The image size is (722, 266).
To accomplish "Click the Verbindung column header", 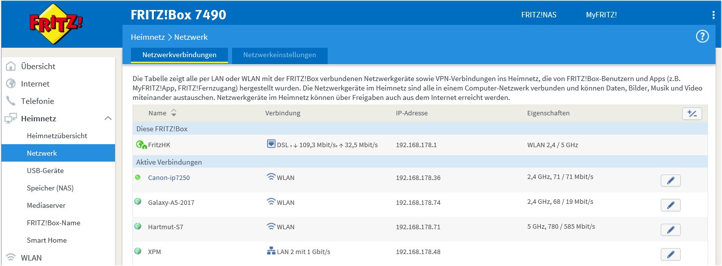I will (x=283, y=113).
